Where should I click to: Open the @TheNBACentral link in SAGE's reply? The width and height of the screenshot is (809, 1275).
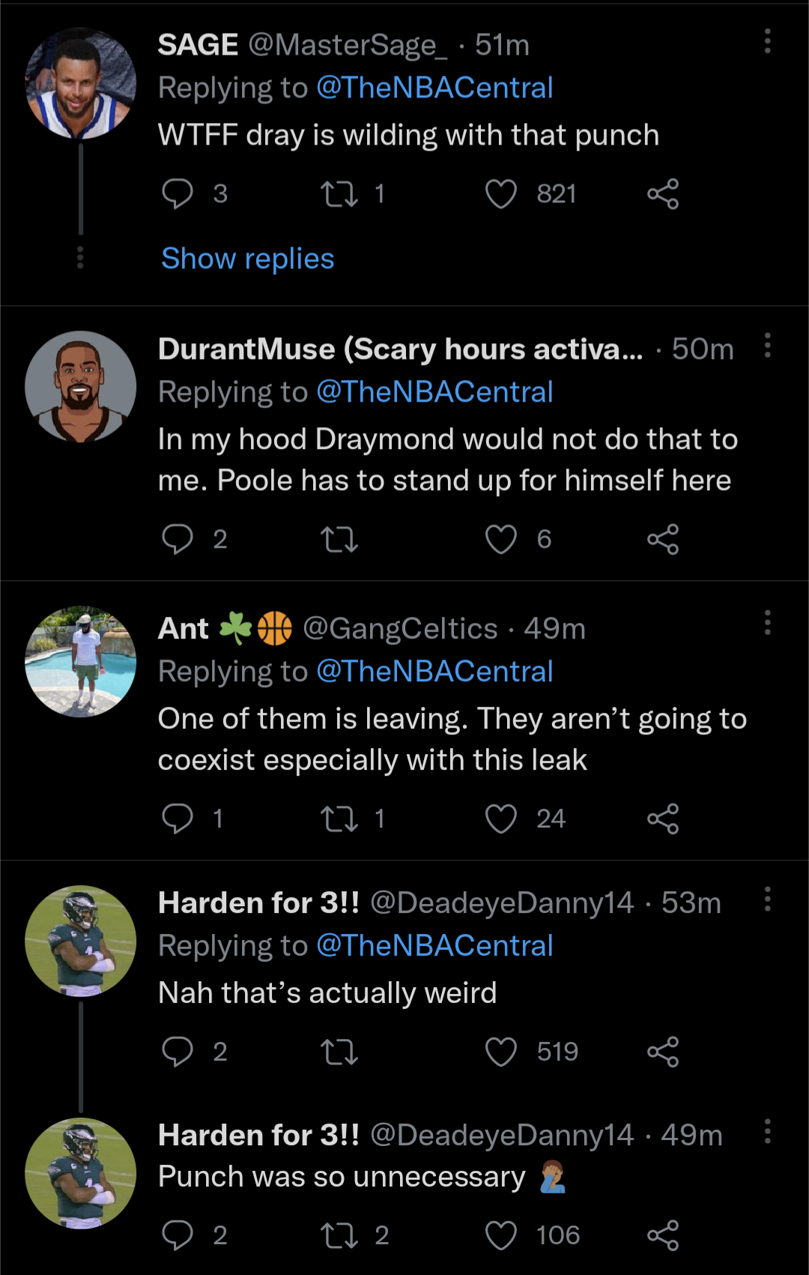click(x=434, y=88)
